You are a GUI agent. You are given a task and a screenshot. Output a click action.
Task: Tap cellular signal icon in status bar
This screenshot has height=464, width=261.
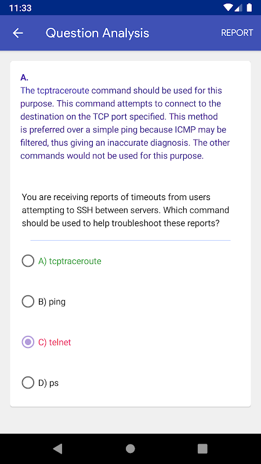click(238, 8)
